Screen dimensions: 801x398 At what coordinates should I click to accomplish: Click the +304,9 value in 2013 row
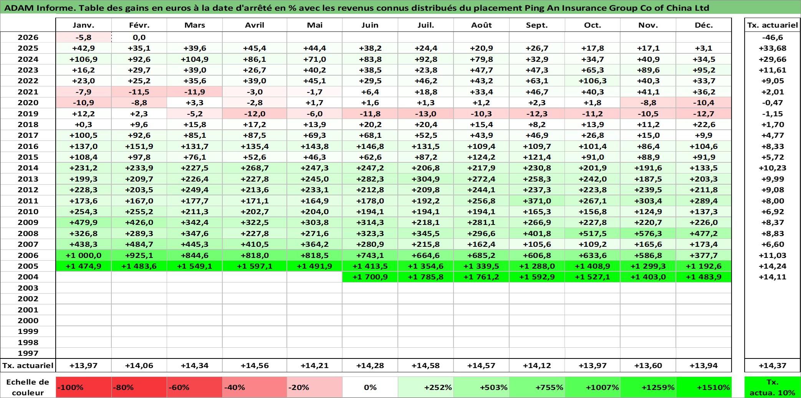(x=425, y=179)
